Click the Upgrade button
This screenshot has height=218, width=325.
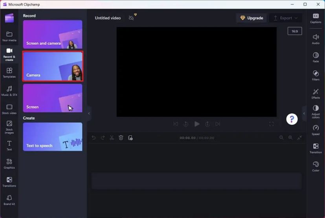pyautogui.click(x=252, y=18)
